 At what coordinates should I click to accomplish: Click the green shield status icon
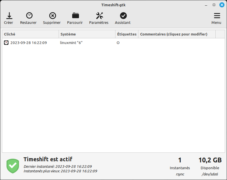[x=13, y=166]
